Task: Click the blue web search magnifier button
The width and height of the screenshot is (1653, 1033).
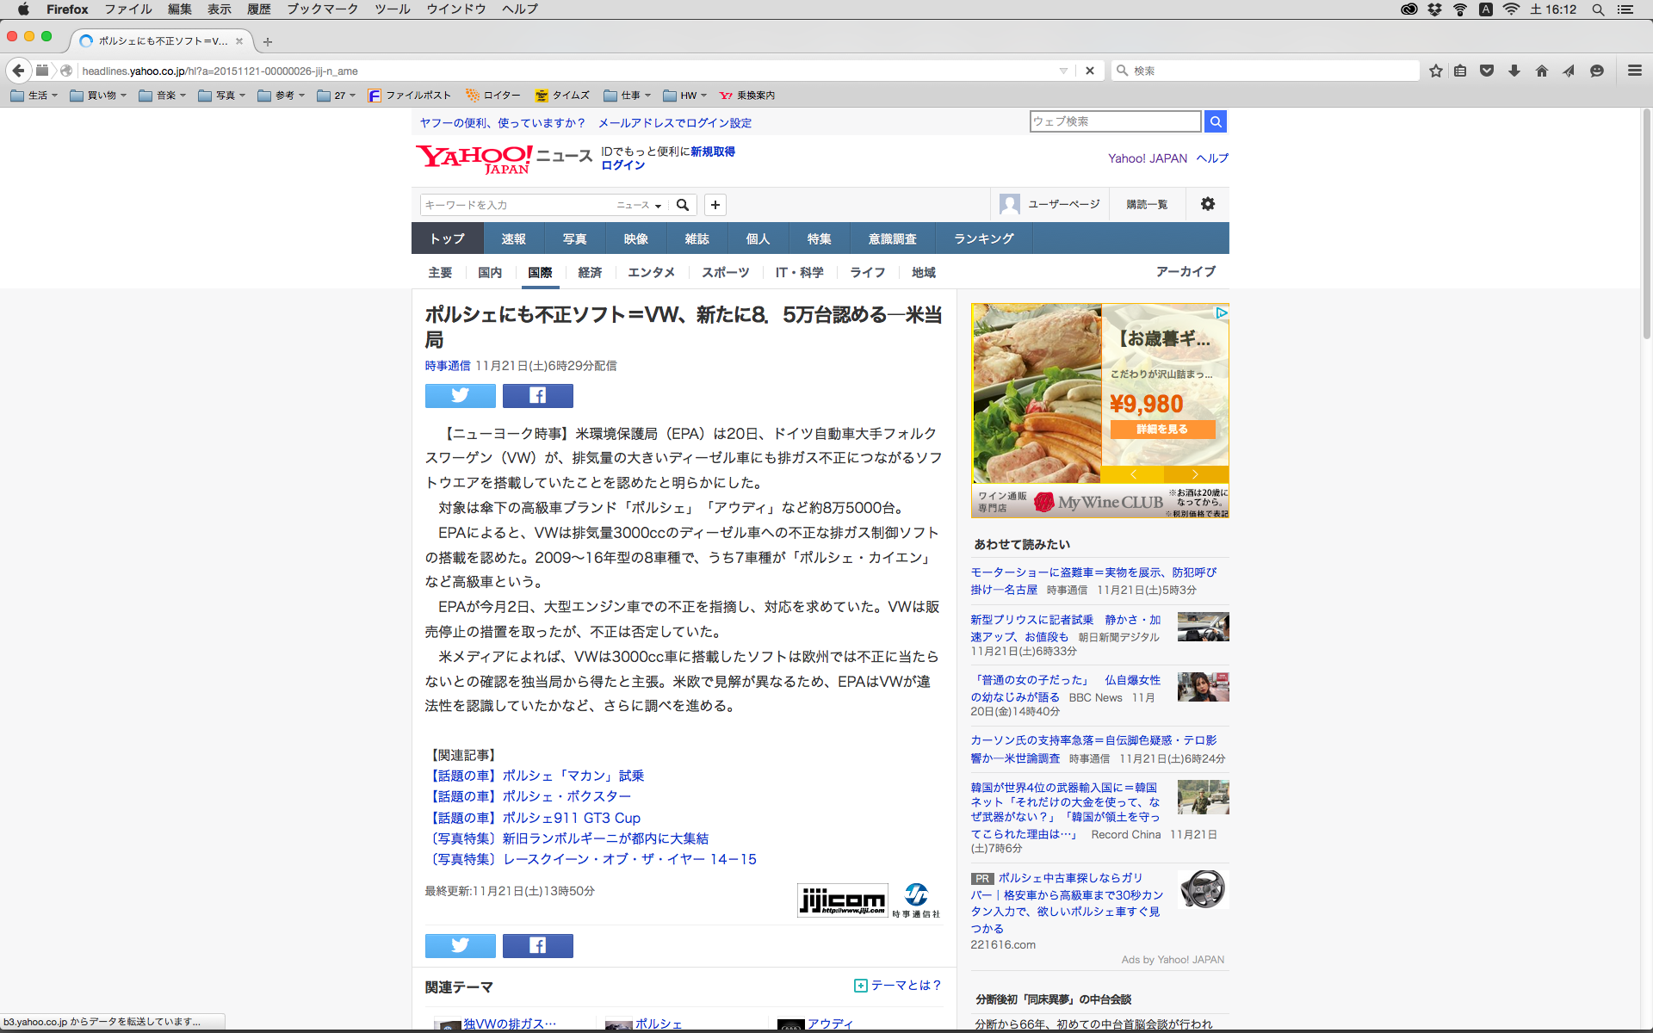Action: point(1215,121)
